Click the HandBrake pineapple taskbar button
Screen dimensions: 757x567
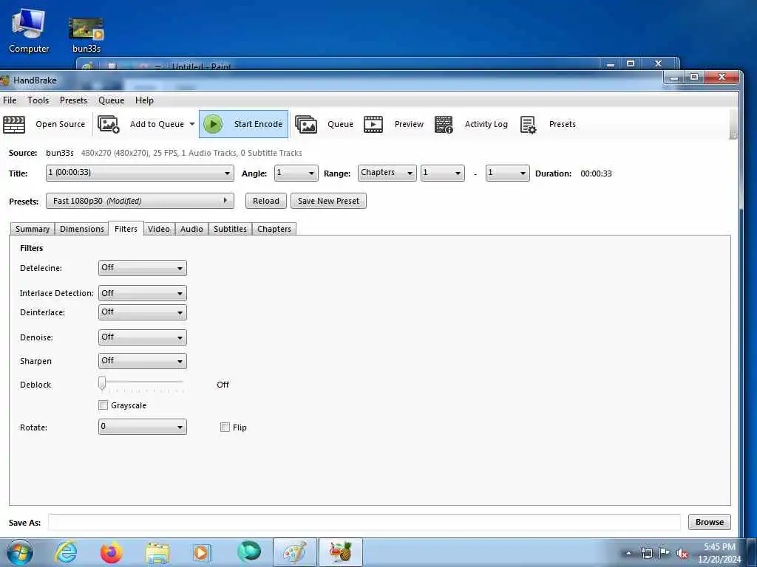341,552
